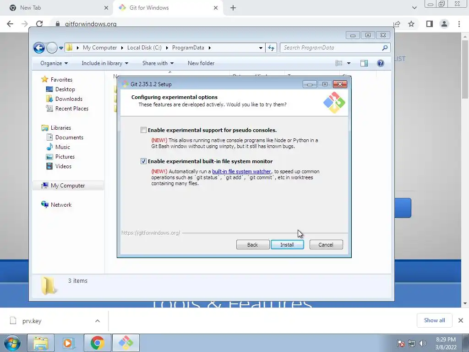Open Downloads in navigation pane
Viewport: 469px width, 352px height.
69,99
